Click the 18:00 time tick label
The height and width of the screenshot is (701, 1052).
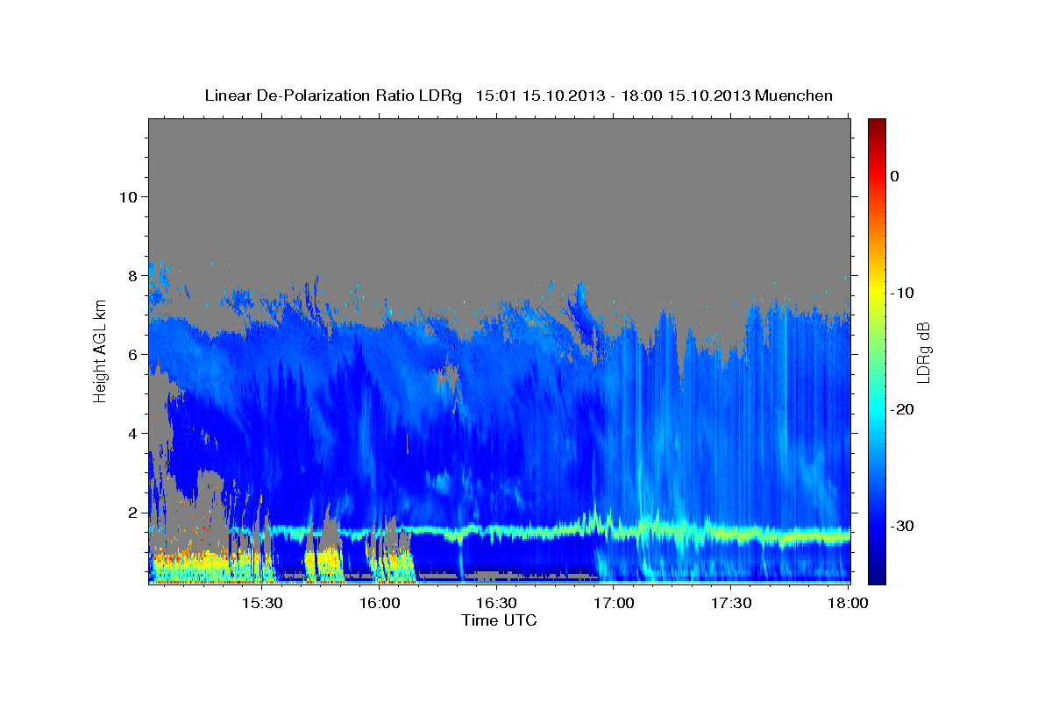pos(848,604)
